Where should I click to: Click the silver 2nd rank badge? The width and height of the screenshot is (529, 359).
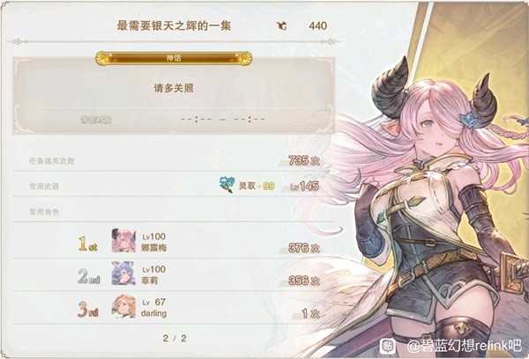click(88, 276)
